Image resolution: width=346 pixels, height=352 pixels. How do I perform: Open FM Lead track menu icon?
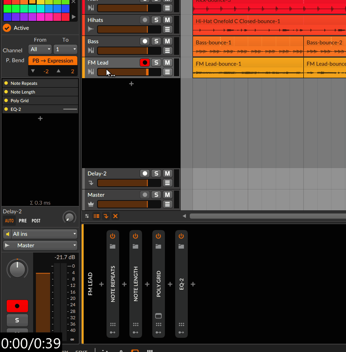pyautogui.click(x=167, y=72)
